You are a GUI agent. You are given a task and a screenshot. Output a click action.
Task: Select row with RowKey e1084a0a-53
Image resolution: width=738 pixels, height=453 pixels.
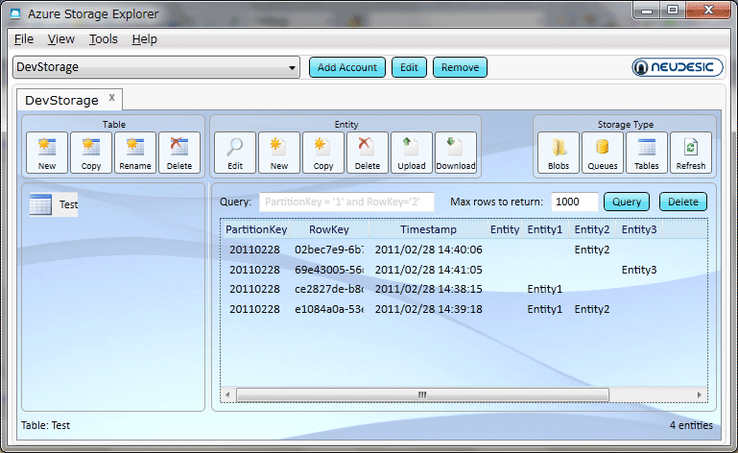click(x=464, y=309)
